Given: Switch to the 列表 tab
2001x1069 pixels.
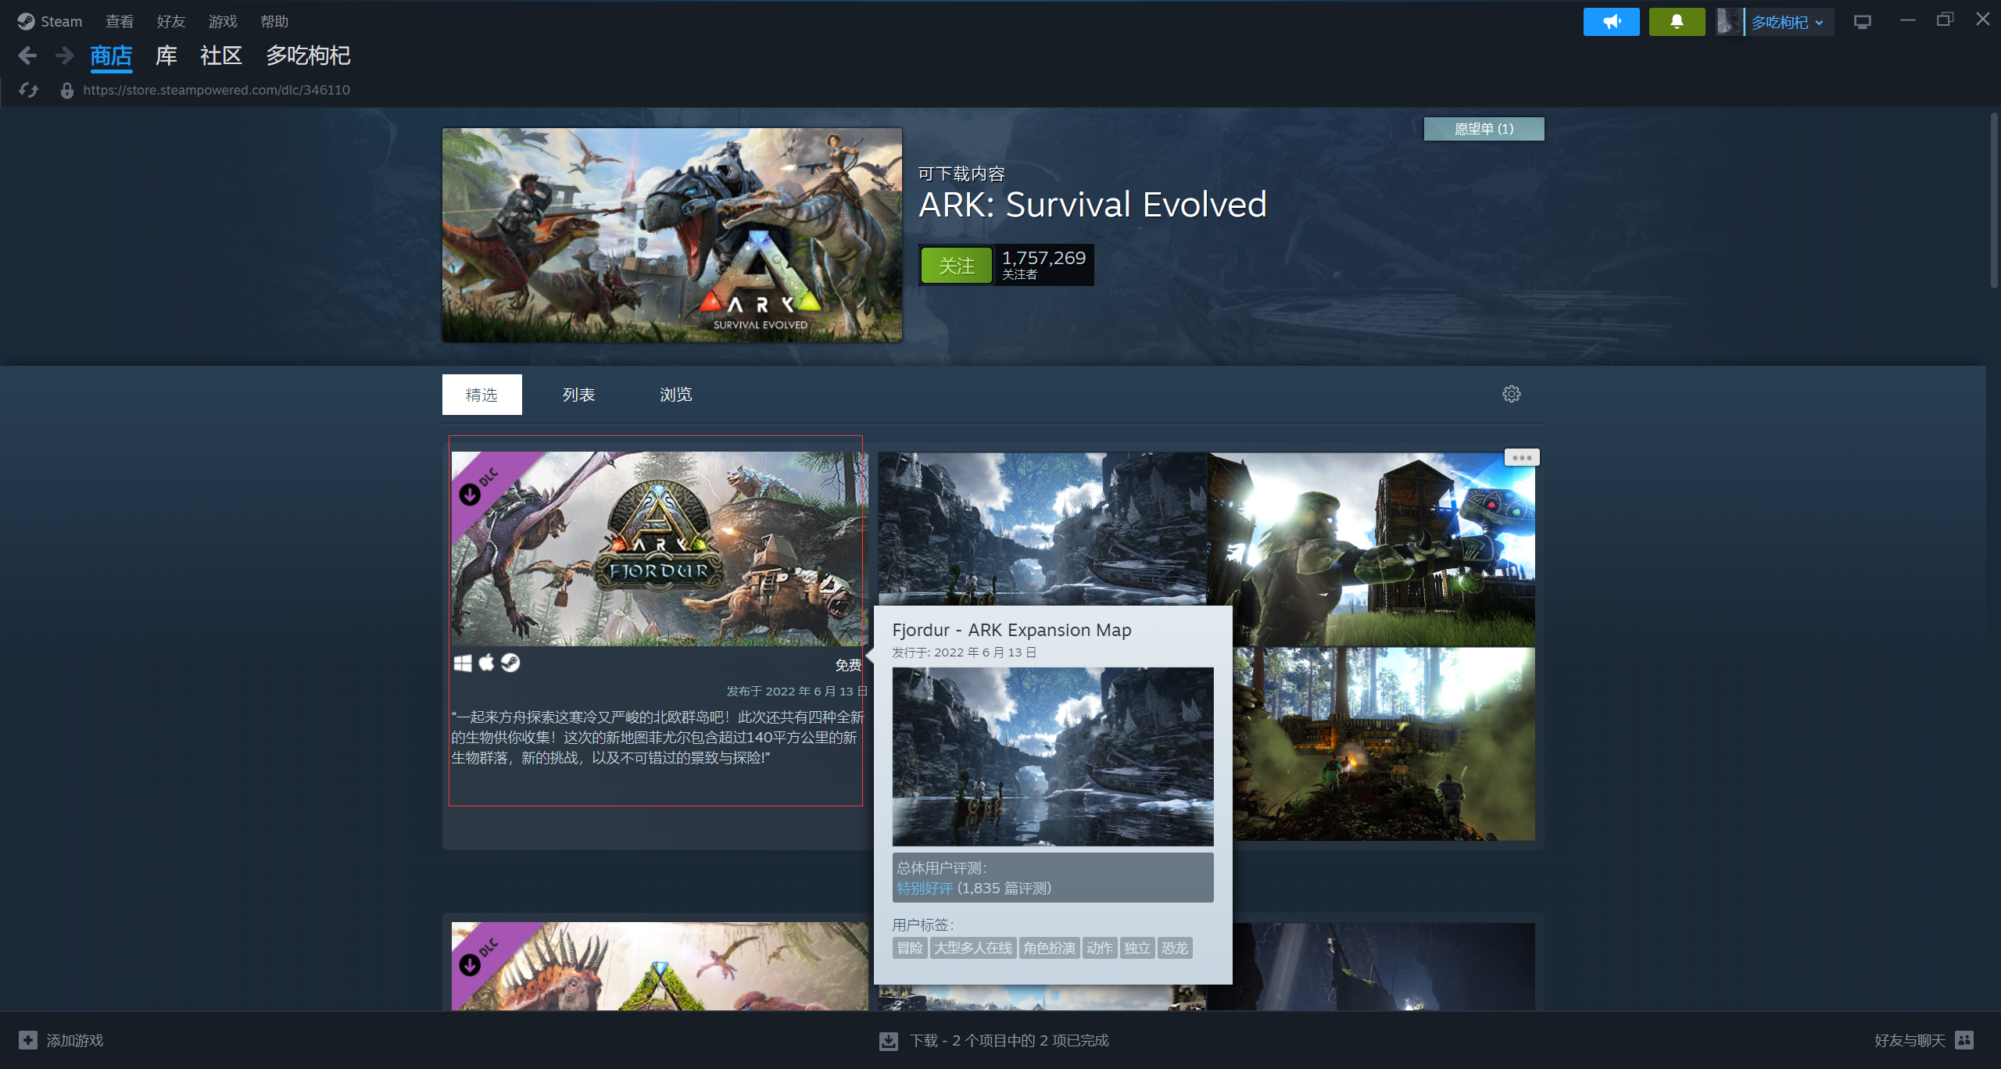Looking at the screenshot, I should coord(578,395).
